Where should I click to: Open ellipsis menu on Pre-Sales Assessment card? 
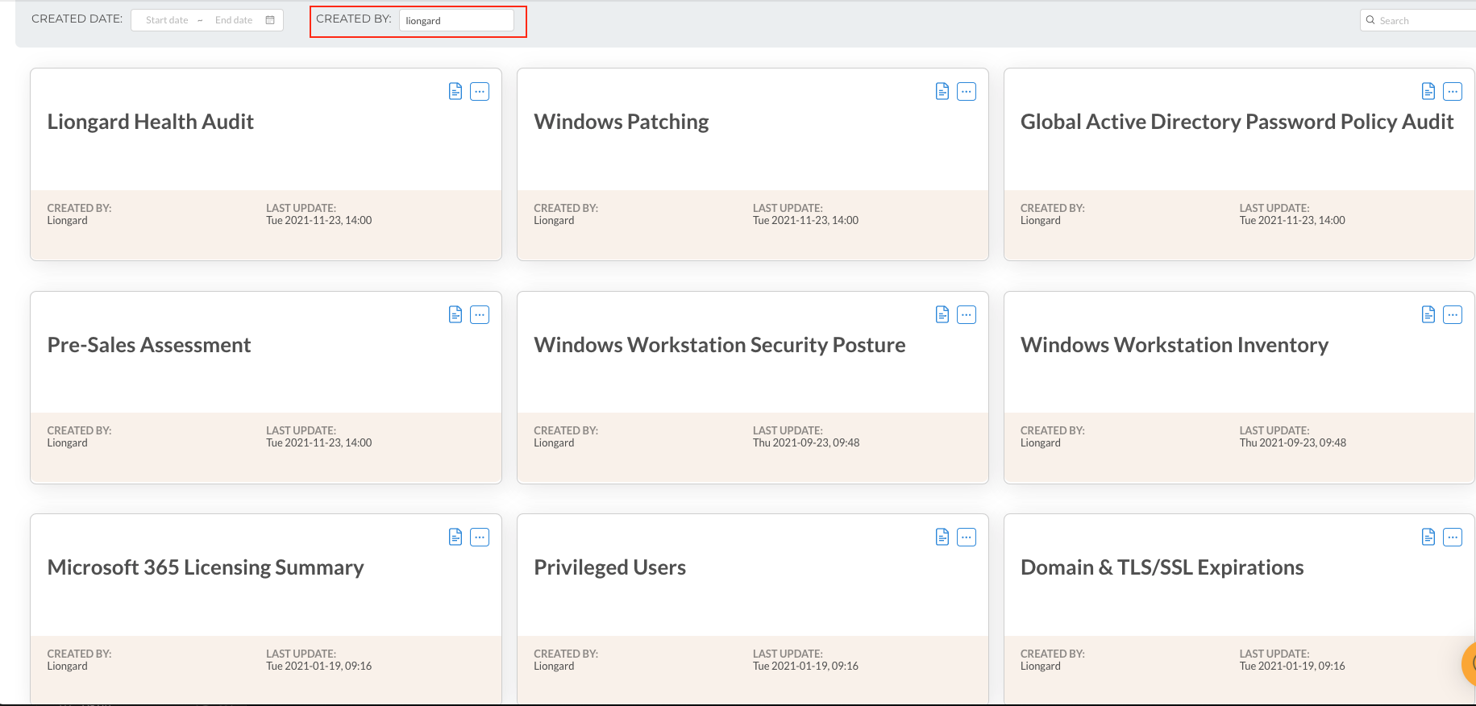click(x=480, y=314)
